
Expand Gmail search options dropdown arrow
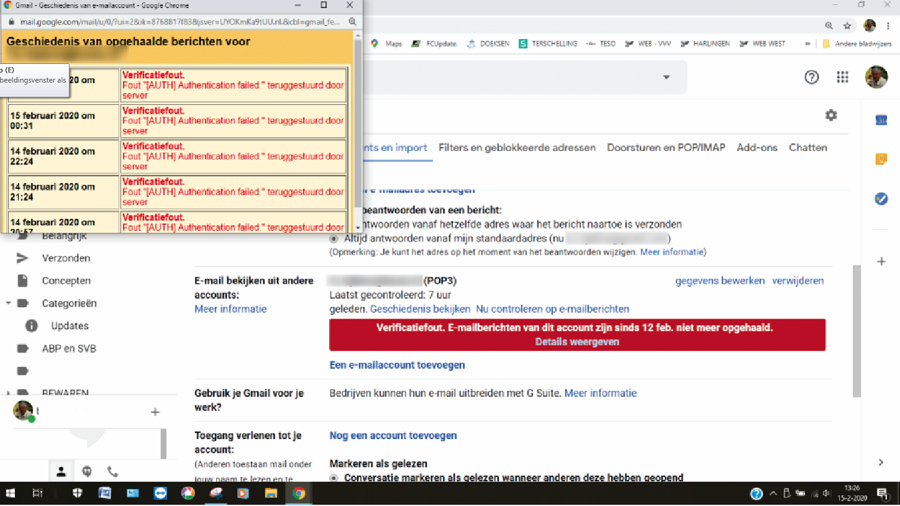666,78
